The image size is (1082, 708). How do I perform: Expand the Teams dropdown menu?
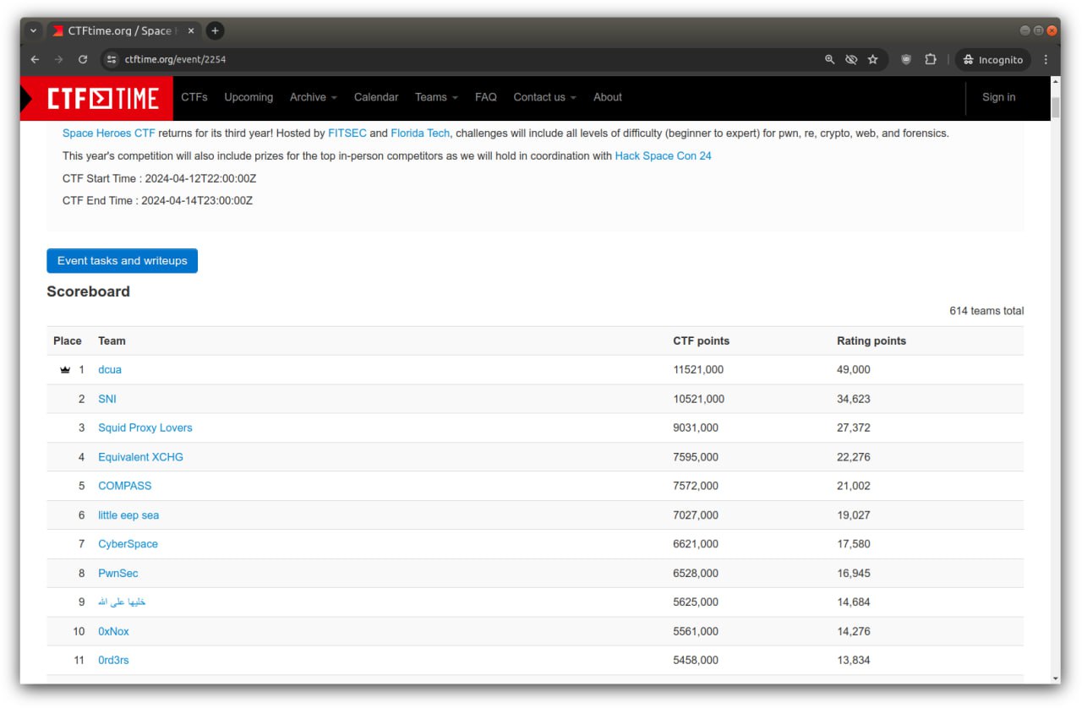pos(435,97)
